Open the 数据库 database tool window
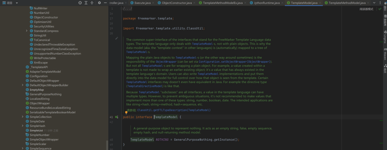This screenshot has width=387, height=150. point(385,20)
